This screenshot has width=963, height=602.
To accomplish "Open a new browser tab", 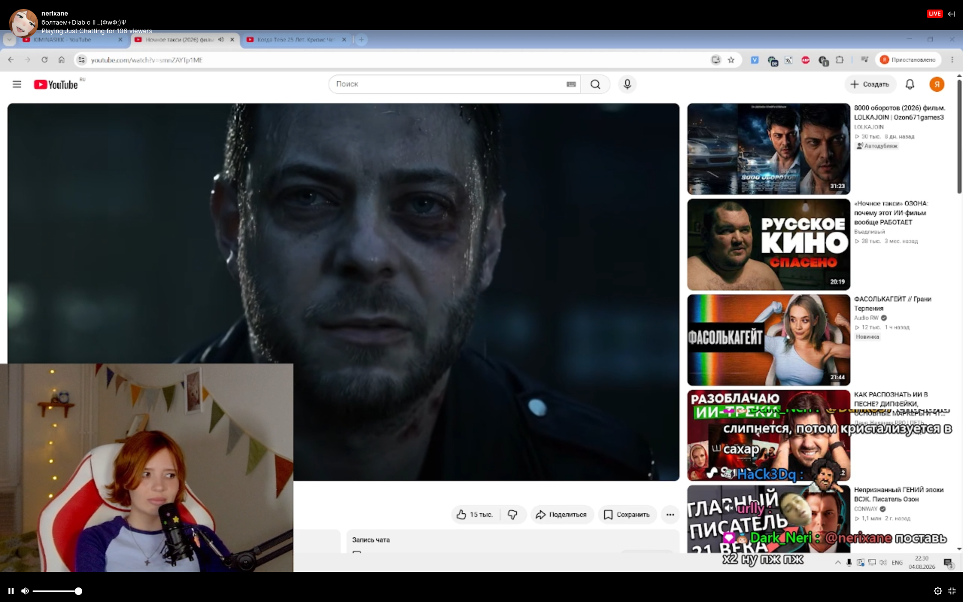I will (x=361, y=40).
